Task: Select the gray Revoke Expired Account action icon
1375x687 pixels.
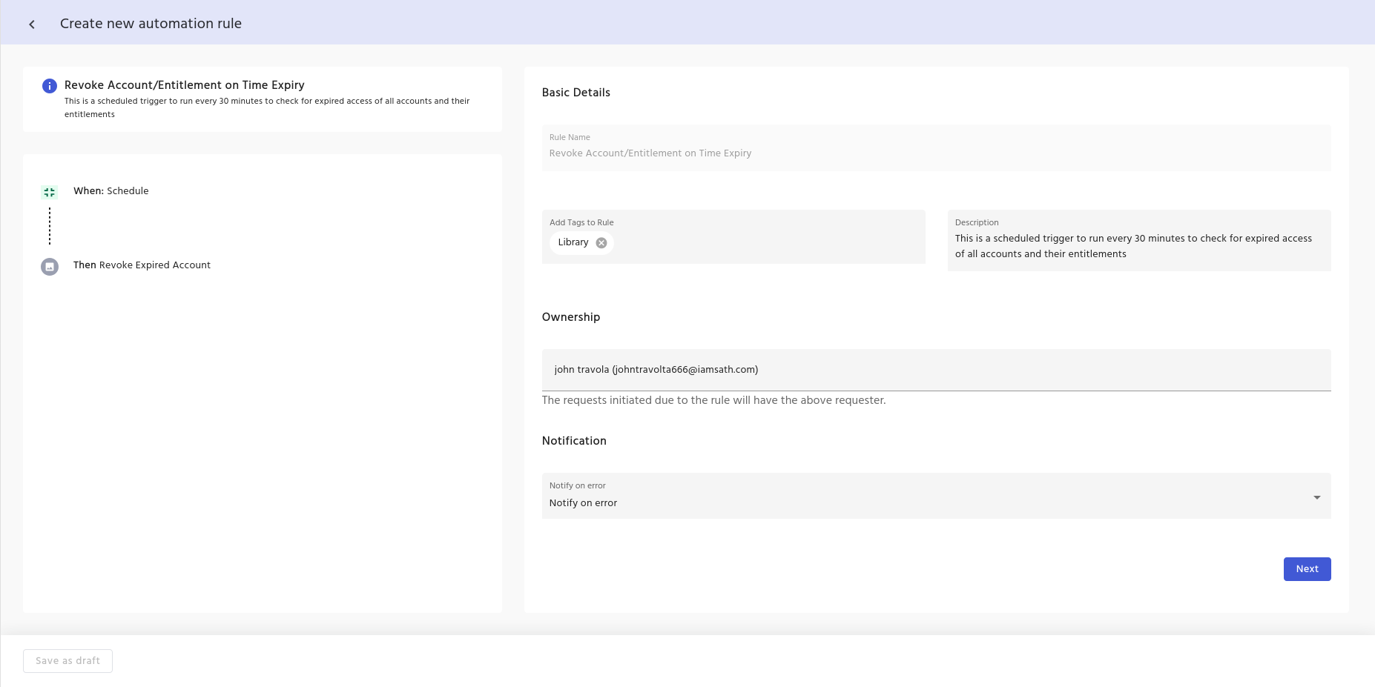Action: click(x=50, y=267)
